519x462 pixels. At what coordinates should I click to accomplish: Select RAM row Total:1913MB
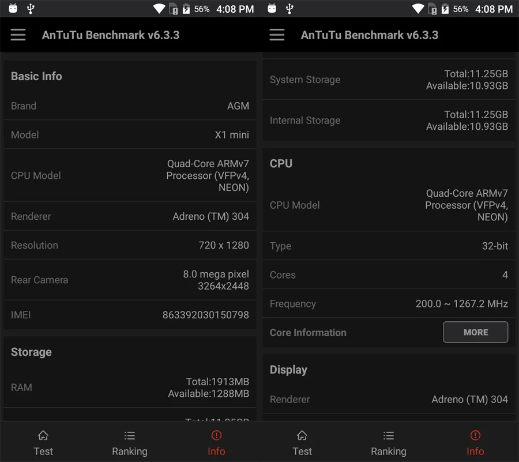pos(130,388)
